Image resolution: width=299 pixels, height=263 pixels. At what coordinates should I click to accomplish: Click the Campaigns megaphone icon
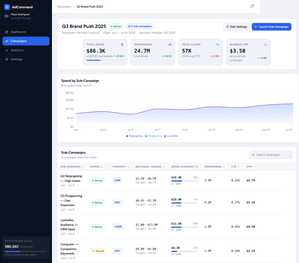pyautogui.click(x=7, y=41)
